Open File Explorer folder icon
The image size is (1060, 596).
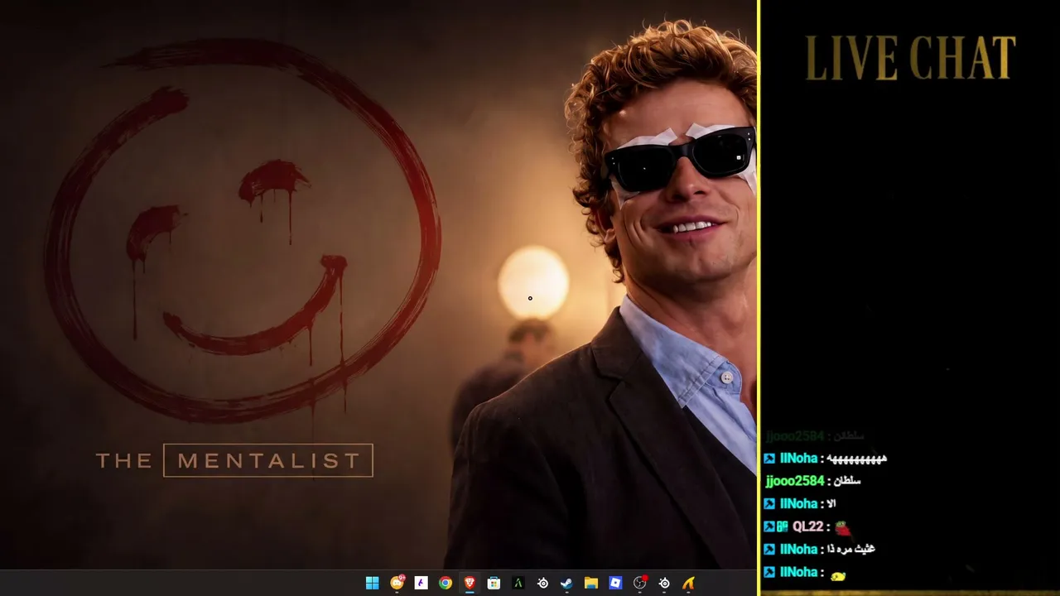pos(590,583)
